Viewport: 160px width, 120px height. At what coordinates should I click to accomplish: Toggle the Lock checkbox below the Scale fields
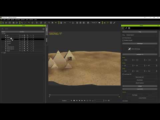click(123, 74)
